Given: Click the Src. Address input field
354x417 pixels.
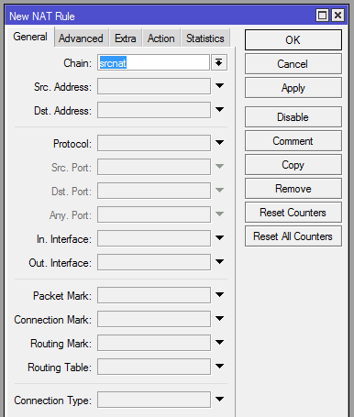Looking at the screenshot, I should (154, 86).
